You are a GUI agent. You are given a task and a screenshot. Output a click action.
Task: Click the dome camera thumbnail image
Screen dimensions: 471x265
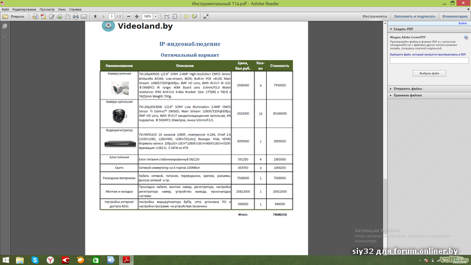(120, 115)
